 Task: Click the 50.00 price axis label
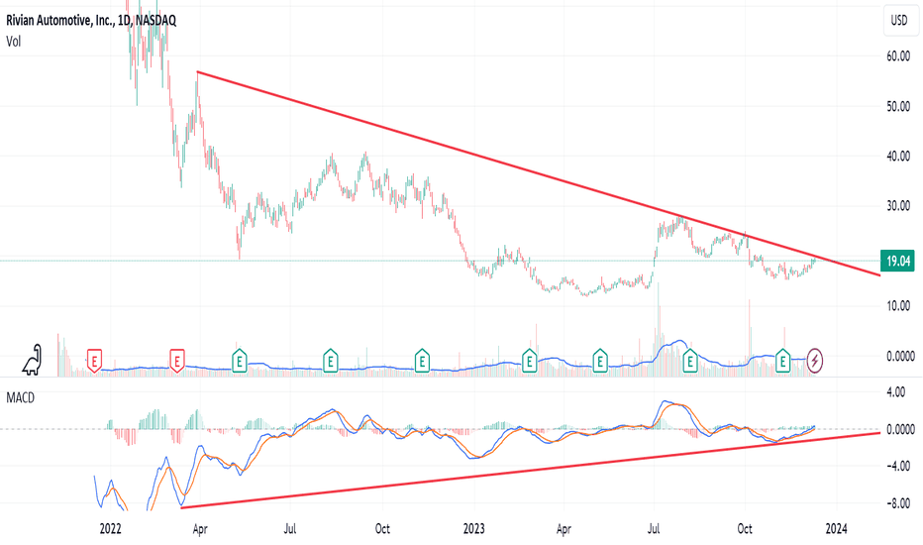click(898, 106)
